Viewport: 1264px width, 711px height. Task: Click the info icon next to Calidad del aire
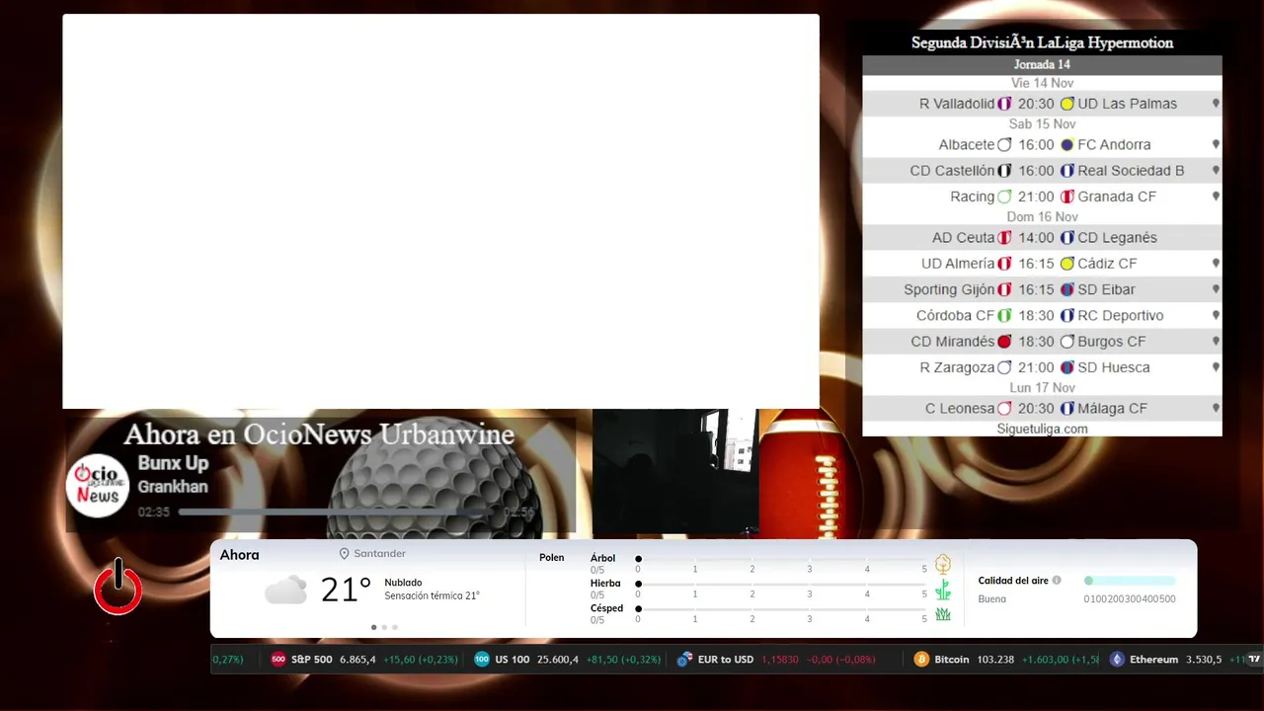[x=1057, y=581]
